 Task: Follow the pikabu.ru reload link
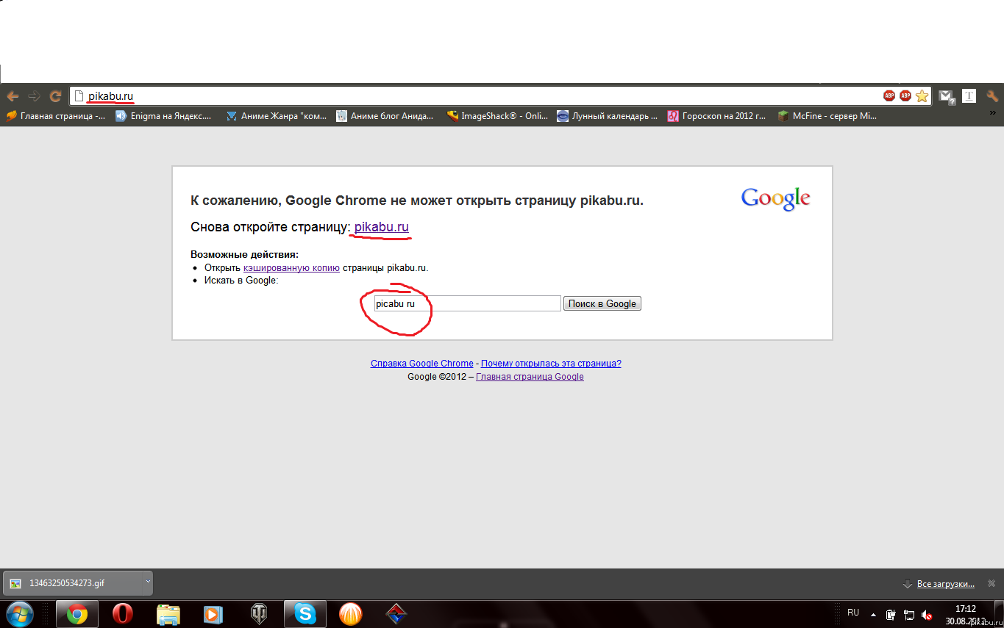(x=381, y=227)
